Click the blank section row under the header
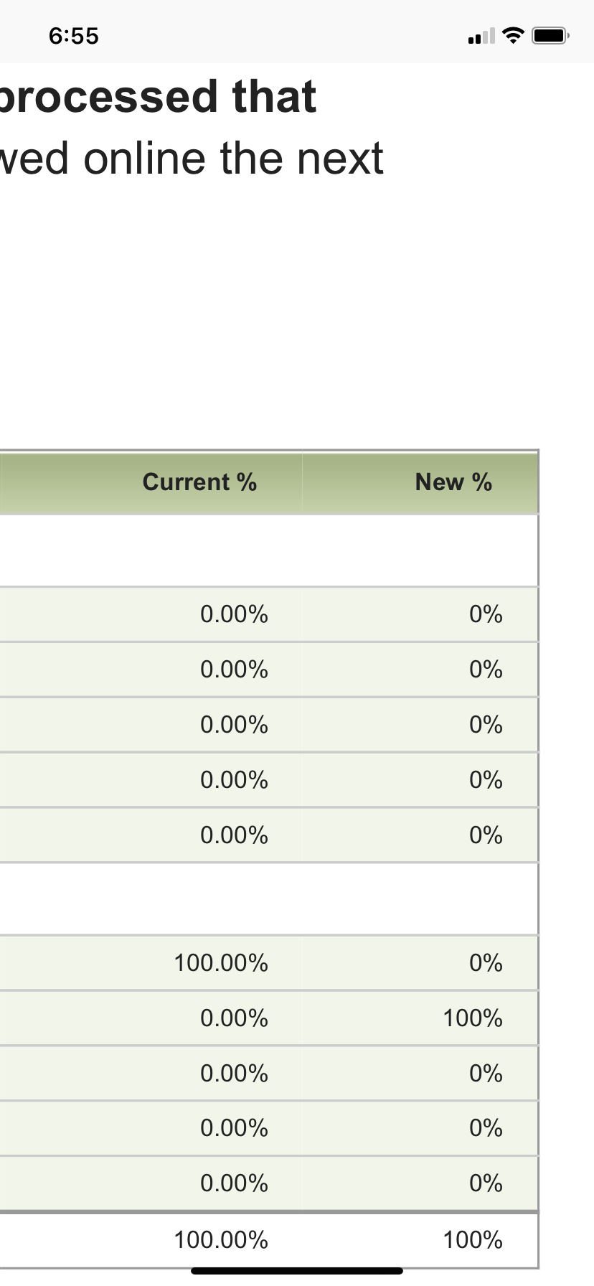The image size is (594, 1286). click(x=269, y=550)
